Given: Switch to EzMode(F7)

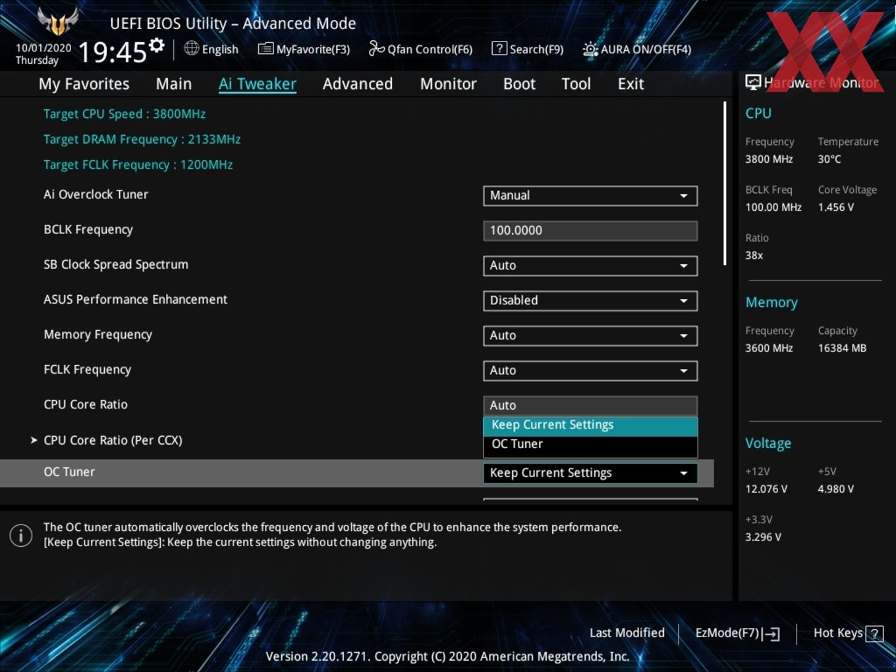Looking at the screenshot, I should pos(738,633).
